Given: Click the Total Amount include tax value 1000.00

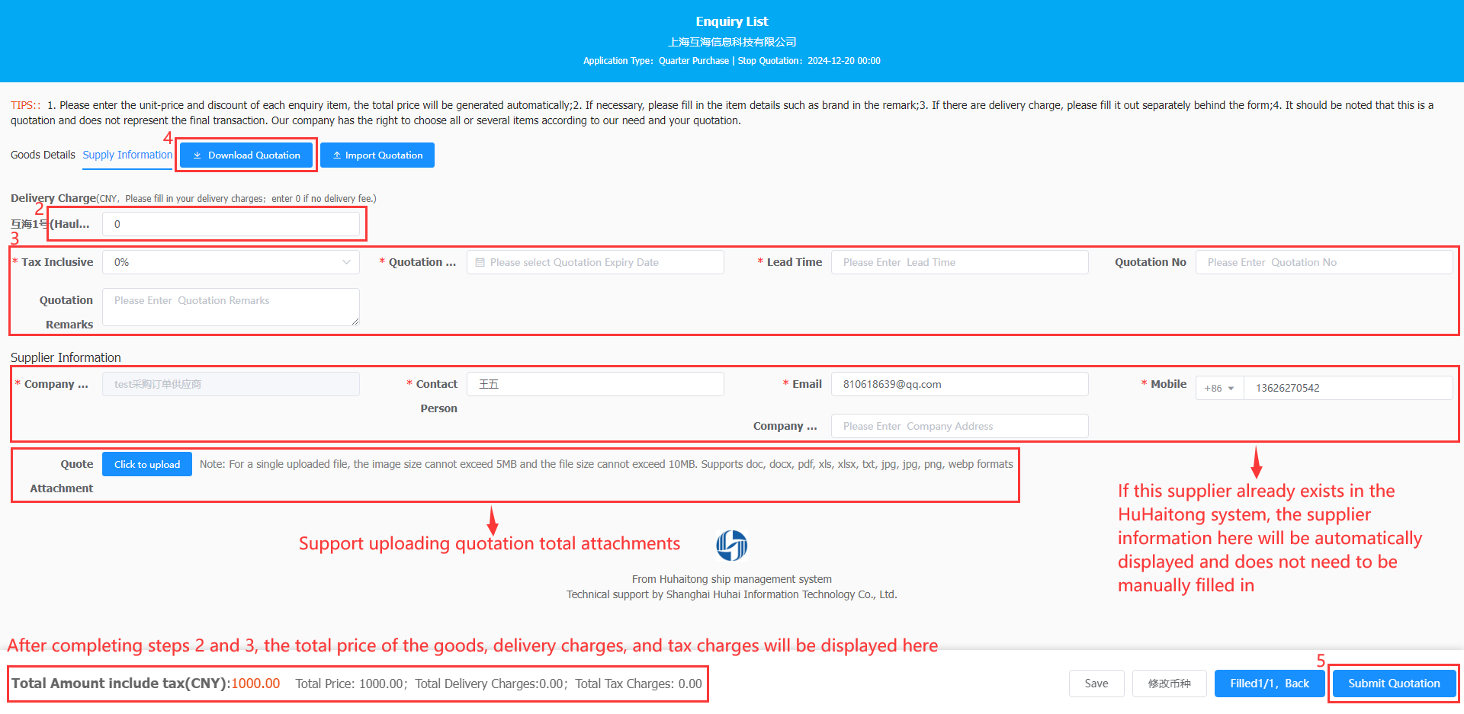Looking at the screenshot, I should point(255,684).
